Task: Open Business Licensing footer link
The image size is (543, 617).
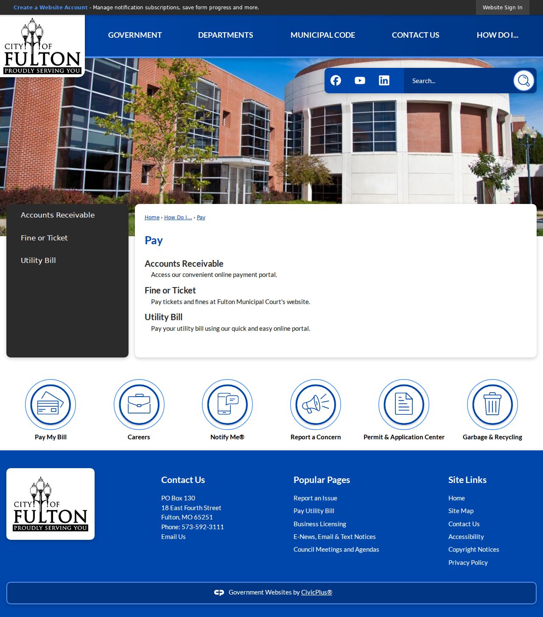Action: point(320,524)
